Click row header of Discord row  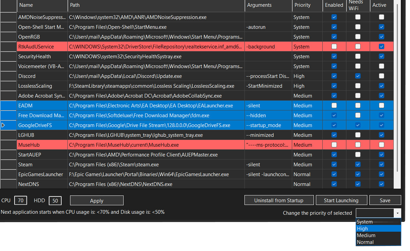point(8,76)
